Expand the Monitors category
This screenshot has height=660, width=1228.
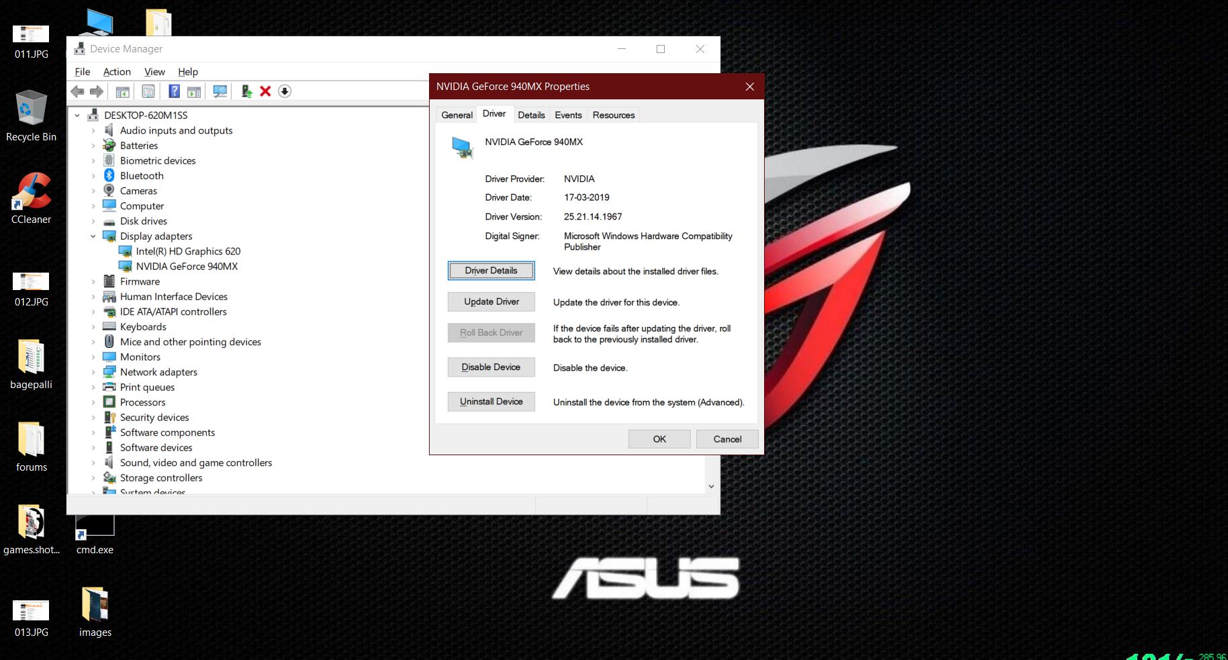[93, 357]
